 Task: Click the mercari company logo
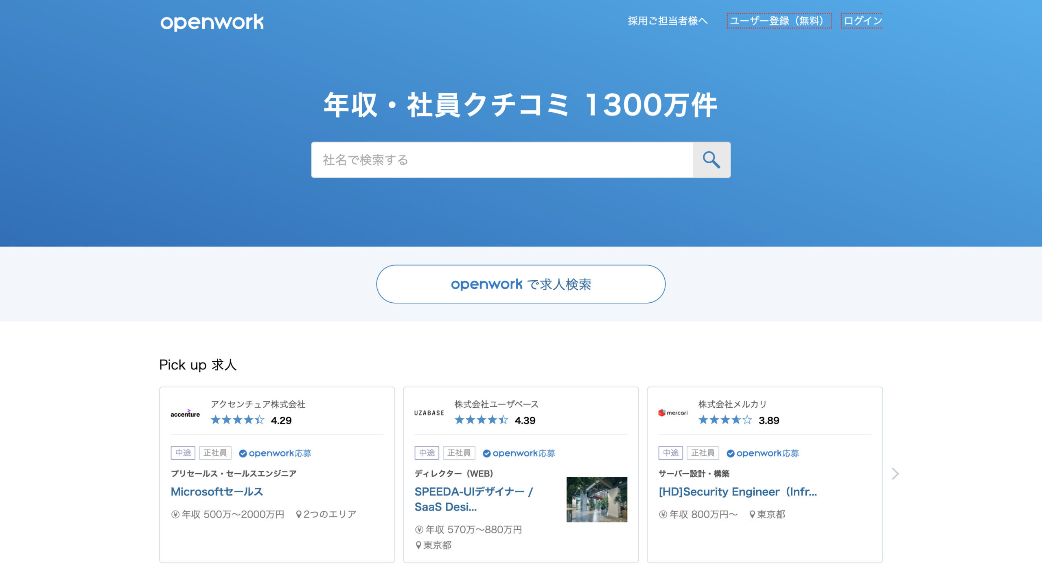coord(673,413)
